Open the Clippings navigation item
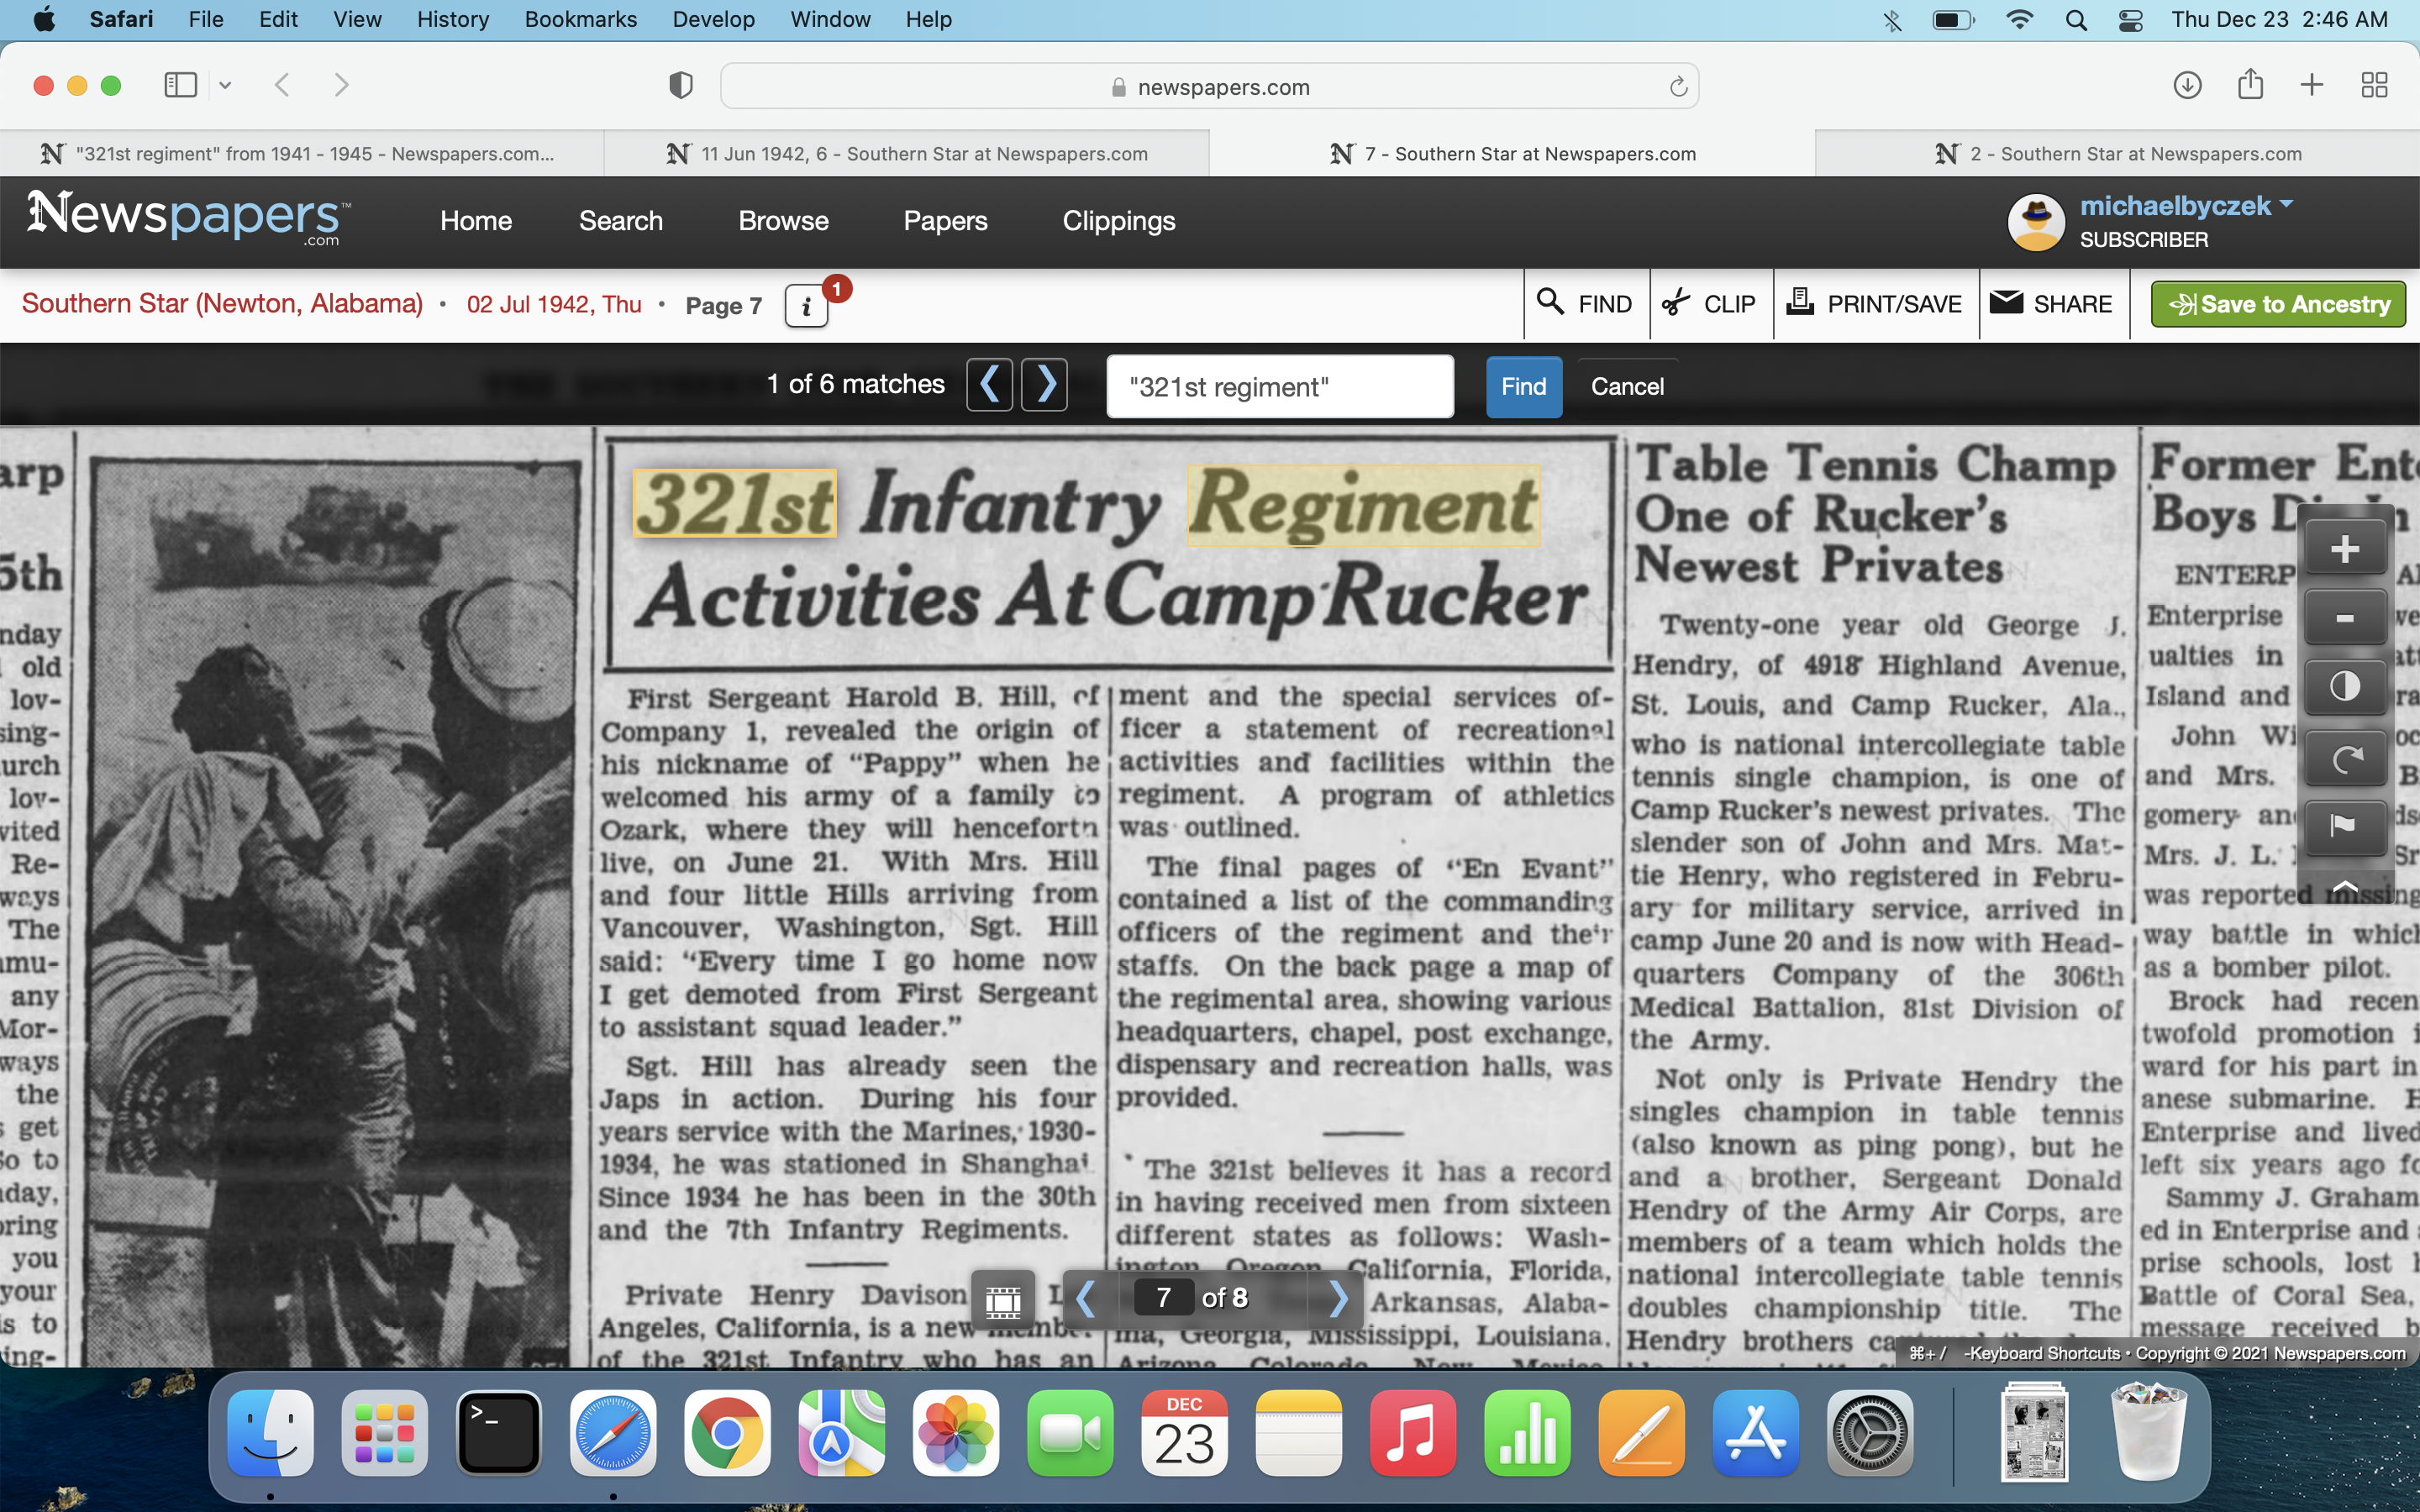 tap(1118, 221)
